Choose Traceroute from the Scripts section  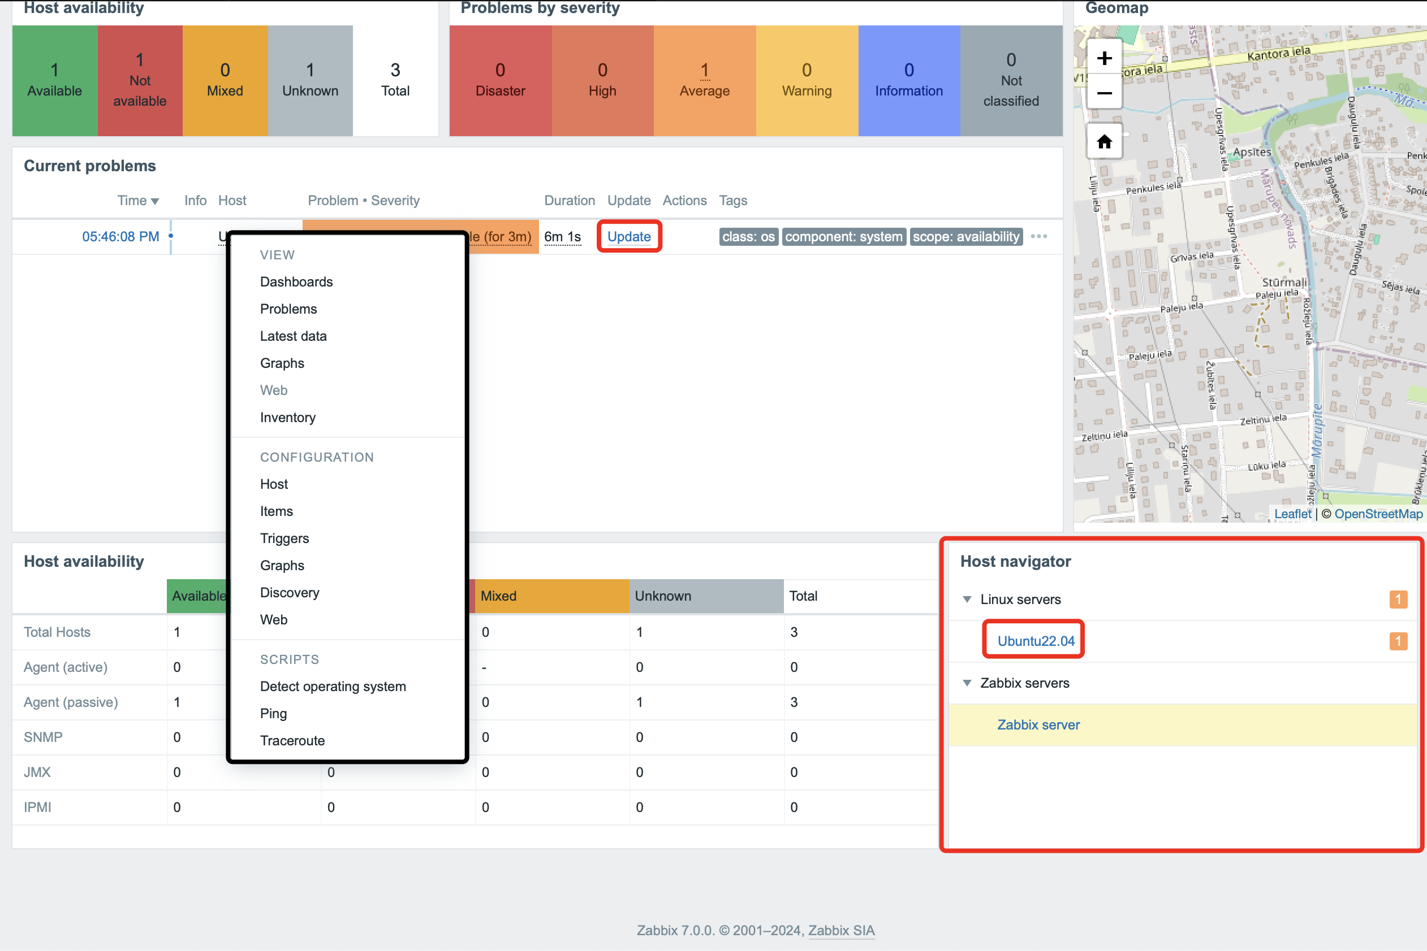click(x=292, y=741)
